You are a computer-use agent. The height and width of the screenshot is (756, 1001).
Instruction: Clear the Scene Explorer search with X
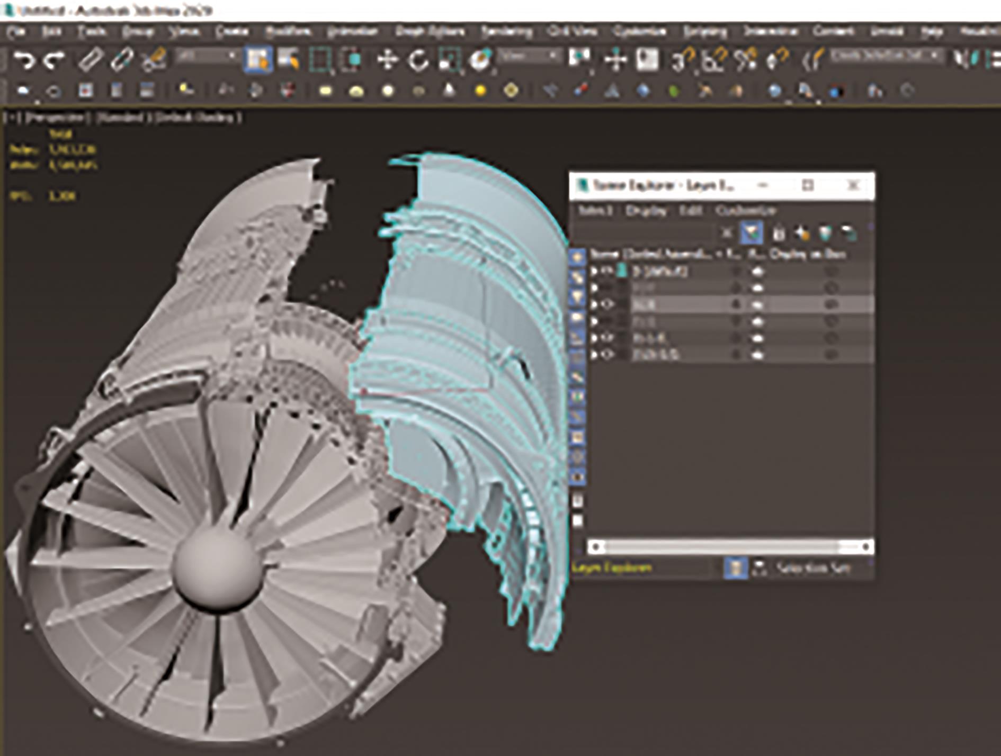[x=727, y=232]
